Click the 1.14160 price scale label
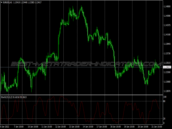Viewport: 172px width, 129px height. pos(167,35)
